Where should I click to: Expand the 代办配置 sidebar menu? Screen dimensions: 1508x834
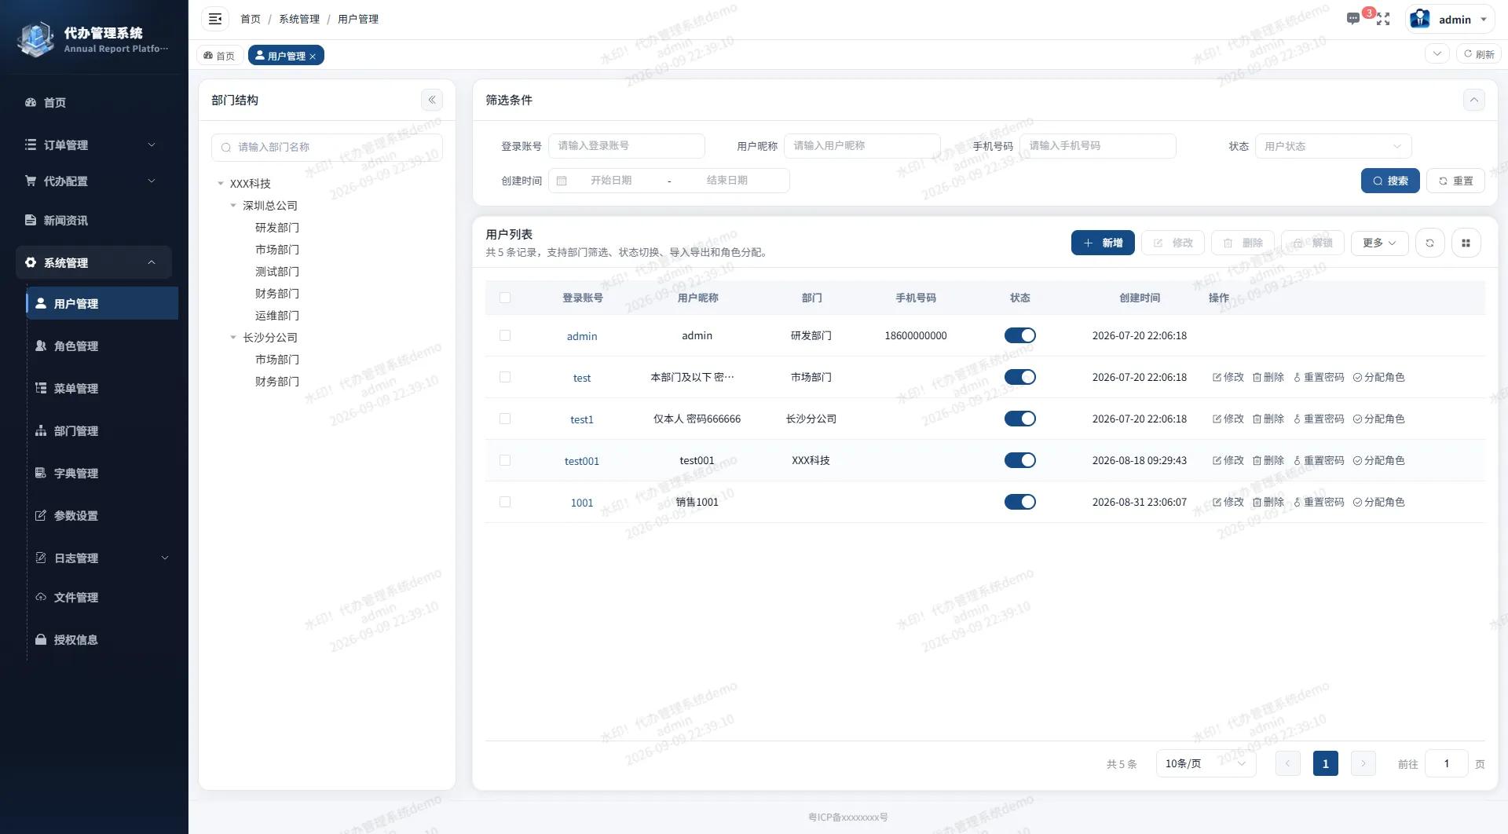[x=93, y=181]
